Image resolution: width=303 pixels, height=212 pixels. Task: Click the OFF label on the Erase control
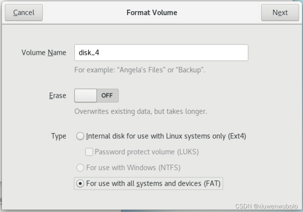(107, 95)
